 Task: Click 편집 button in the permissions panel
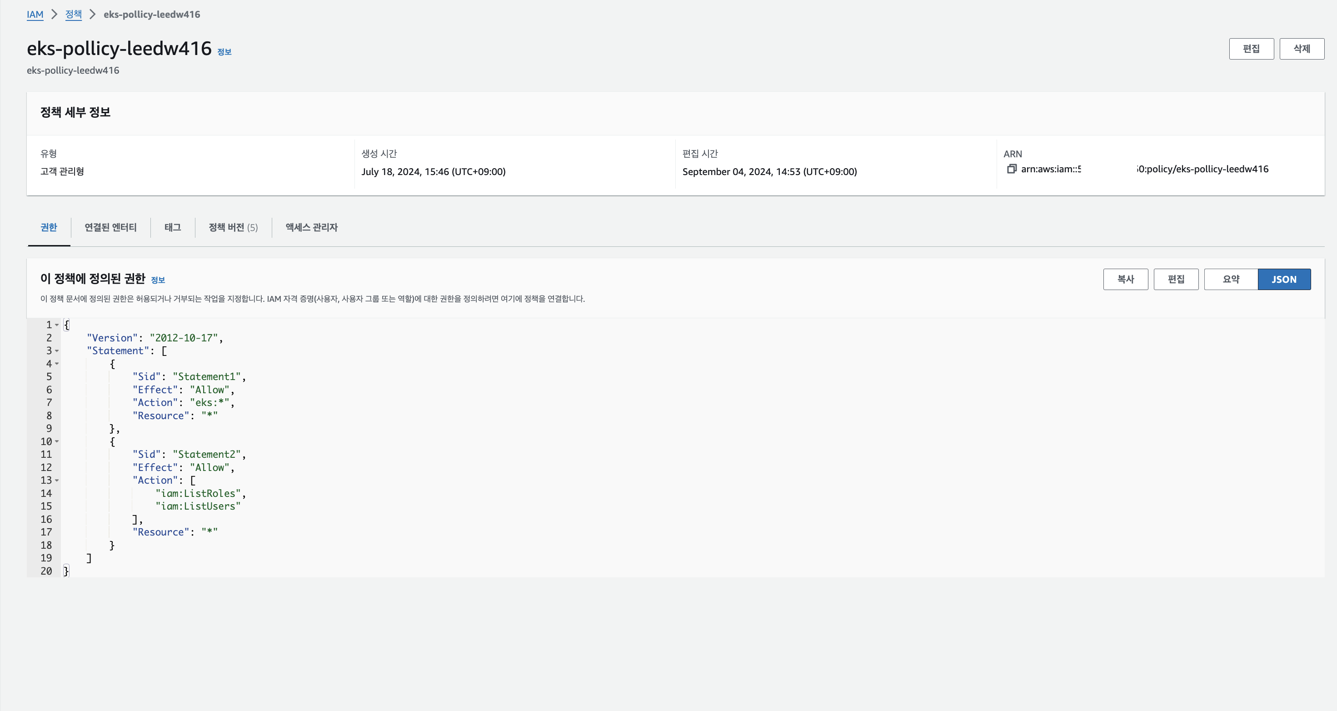[x=1176, y=280]
